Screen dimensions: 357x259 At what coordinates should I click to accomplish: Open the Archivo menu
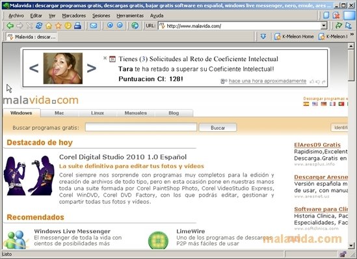pyautogui.click(x=16, y=16)
